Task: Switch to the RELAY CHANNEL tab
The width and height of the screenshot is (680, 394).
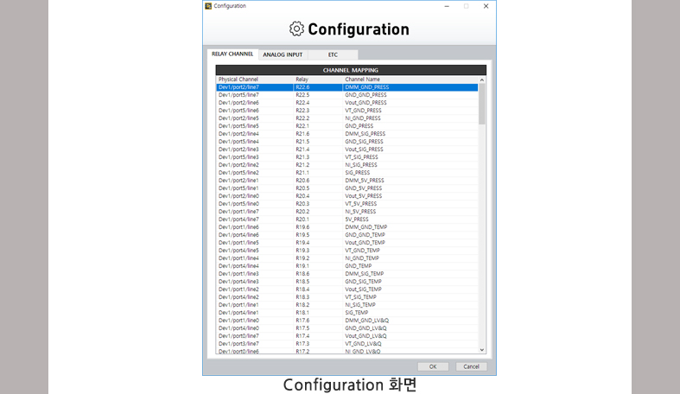Action: (x=232, y=54)
